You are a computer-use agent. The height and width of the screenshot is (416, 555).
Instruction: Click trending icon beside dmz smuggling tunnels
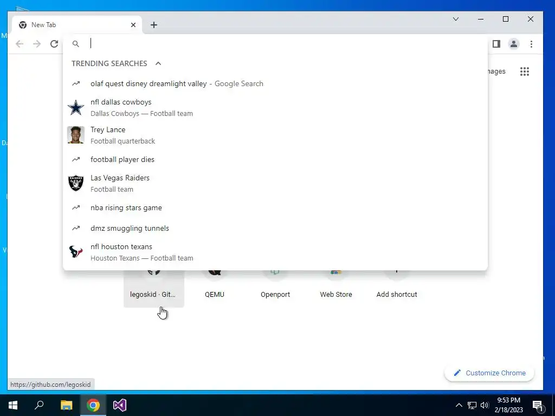tap(76, 228)
